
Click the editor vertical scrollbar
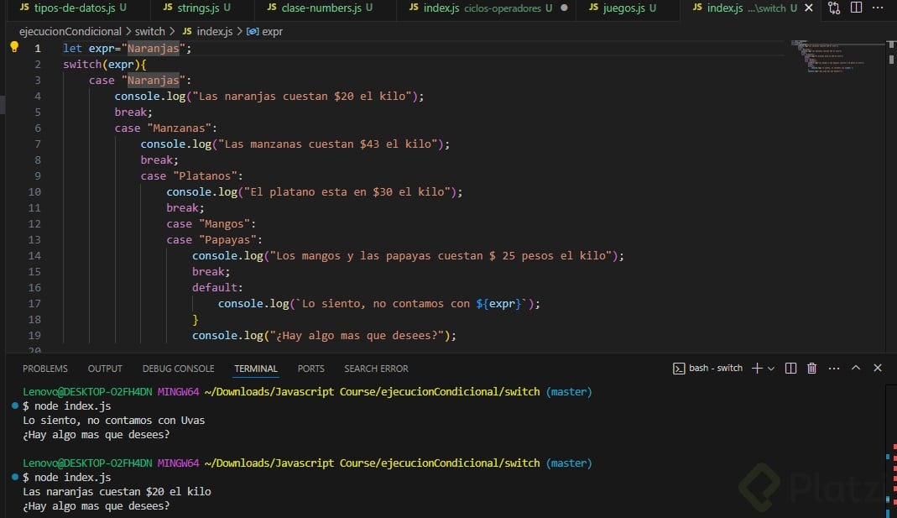pos(891,195)
